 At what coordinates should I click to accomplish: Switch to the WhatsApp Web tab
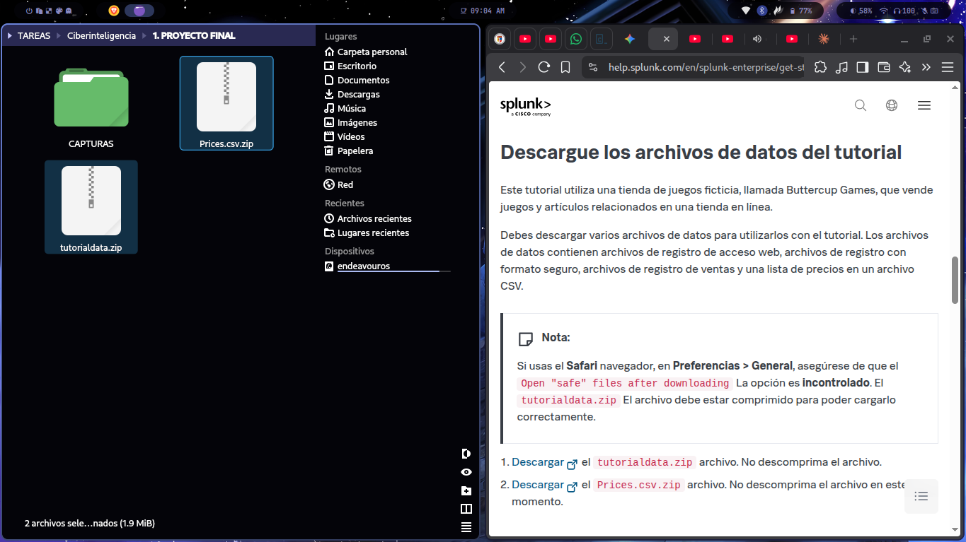[575, 39]
